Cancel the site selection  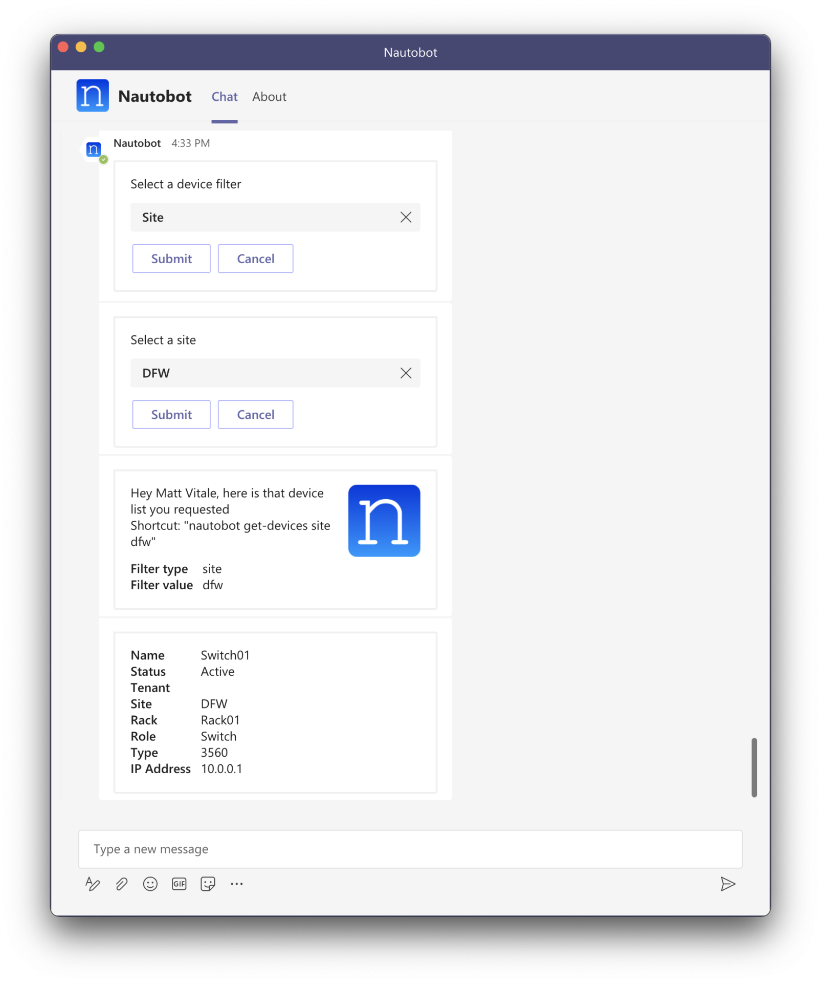coord(255,415)
